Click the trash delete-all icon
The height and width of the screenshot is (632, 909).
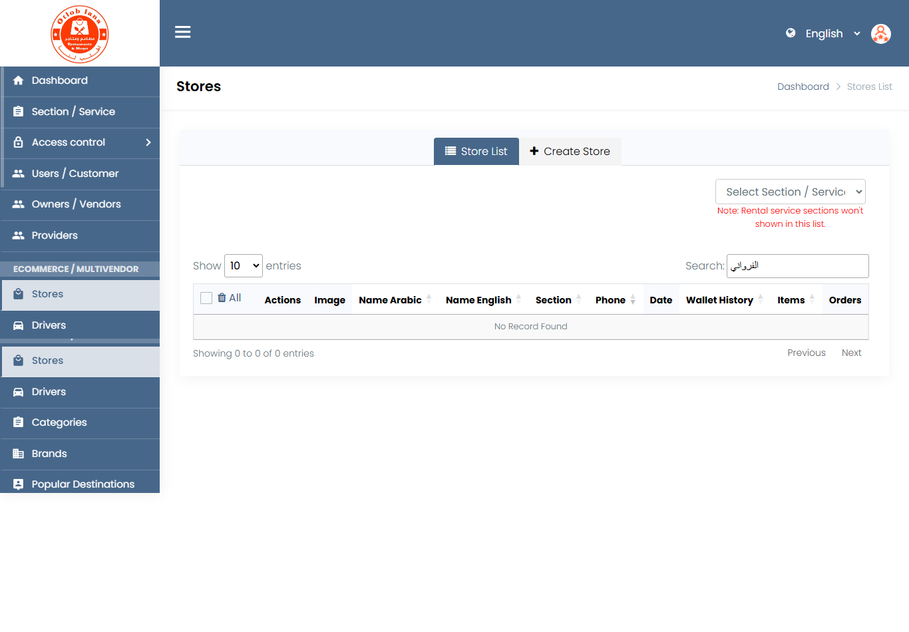click(x=222, y=298)
